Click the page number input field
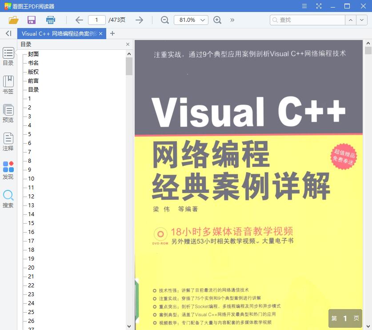The height and width of the screenshot is (330, 372). [96, 20]
